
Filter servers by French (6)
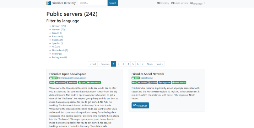57,33
